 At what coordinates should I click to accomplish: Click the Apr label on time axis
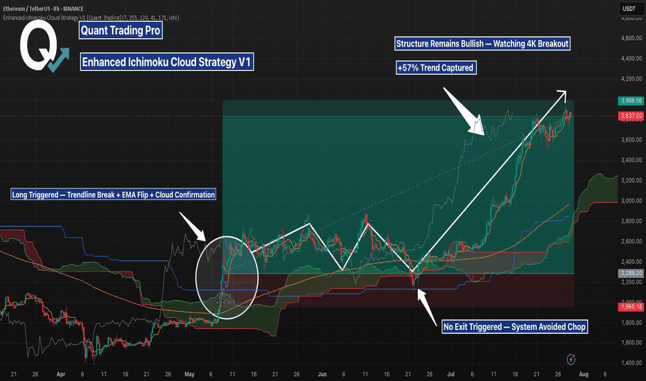pyautogui.click(x=61, y=374)
